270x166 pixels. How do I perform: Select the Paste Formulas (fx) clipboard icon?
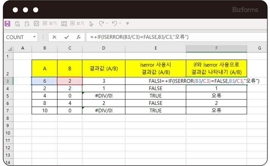click(27, 23)
